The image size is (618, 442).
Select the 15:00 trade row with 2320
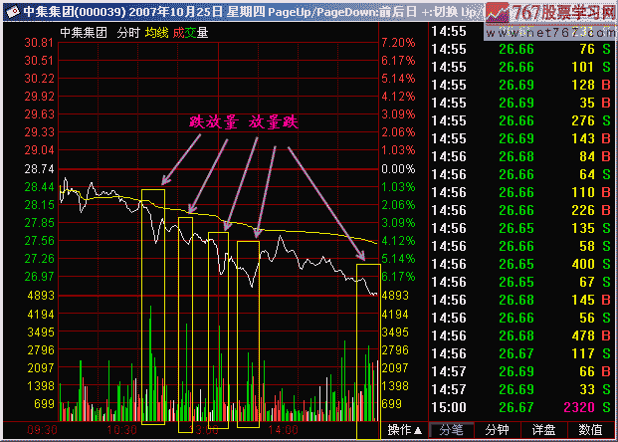(522, 408)
